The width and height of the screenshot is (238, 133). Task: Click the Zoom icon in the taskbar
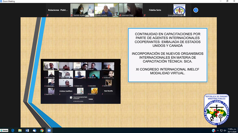(49, 130)
